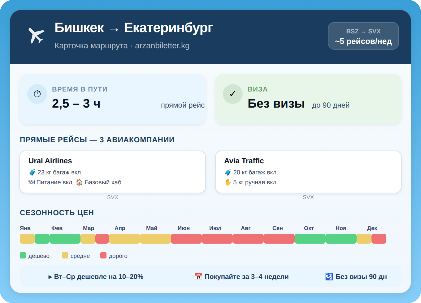Image resolution: width=421 pixels, height=303 pixels.
Task: Click the passport icon near Без визы 90 дн
Action: point(329,276)
